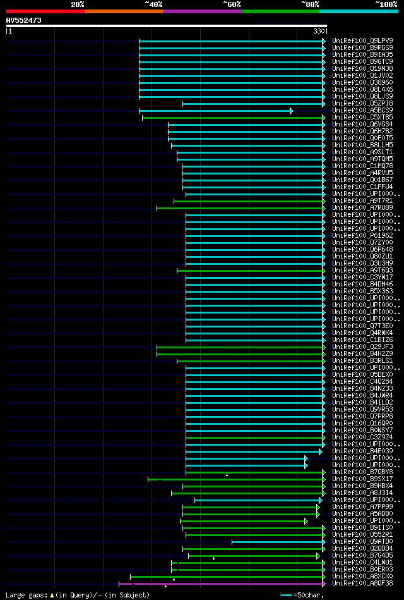Select the UniRef100_C3YW17 label
The image size is (404, 600).
pyautogui.click(x=362, y=278)
